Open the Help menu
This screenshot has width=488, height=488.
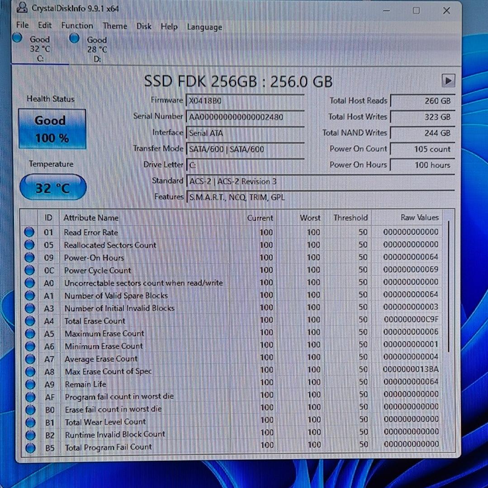point(169,26)
